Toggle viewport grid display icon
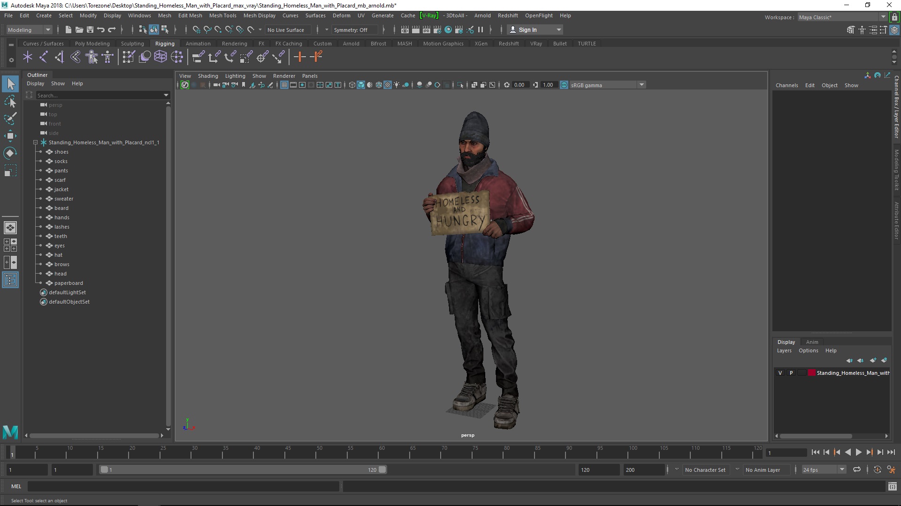Screen dimensions: 901x506 pos(284,85)
